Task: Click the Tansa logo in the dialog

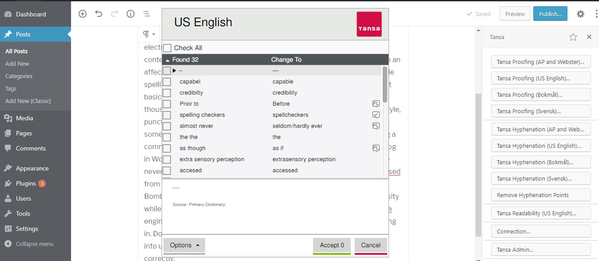Action: tap(369, 24)
